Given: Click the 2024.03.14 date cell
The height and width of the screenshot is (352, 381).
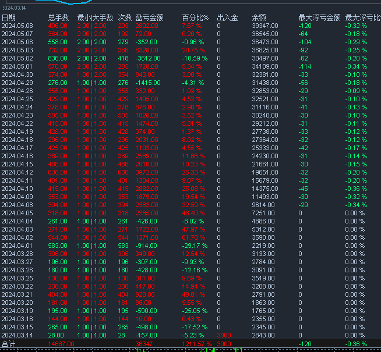Looking at the screenshot, I should (17, 336).
